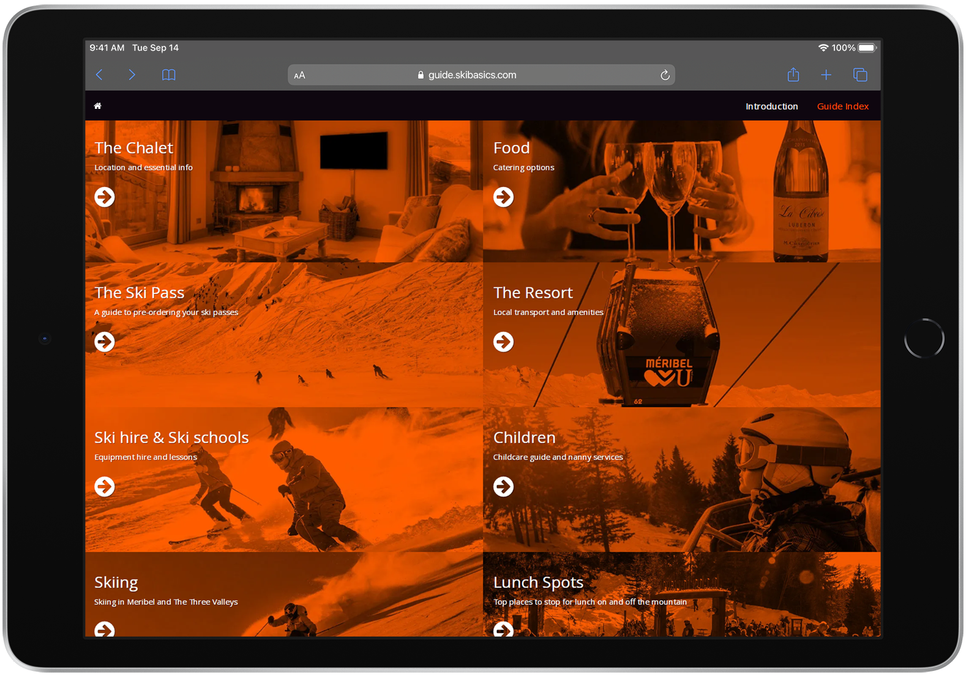966x677 pixels.
Task: Click the guide.skibasics.com address field
Action: [x=471, y=75]
